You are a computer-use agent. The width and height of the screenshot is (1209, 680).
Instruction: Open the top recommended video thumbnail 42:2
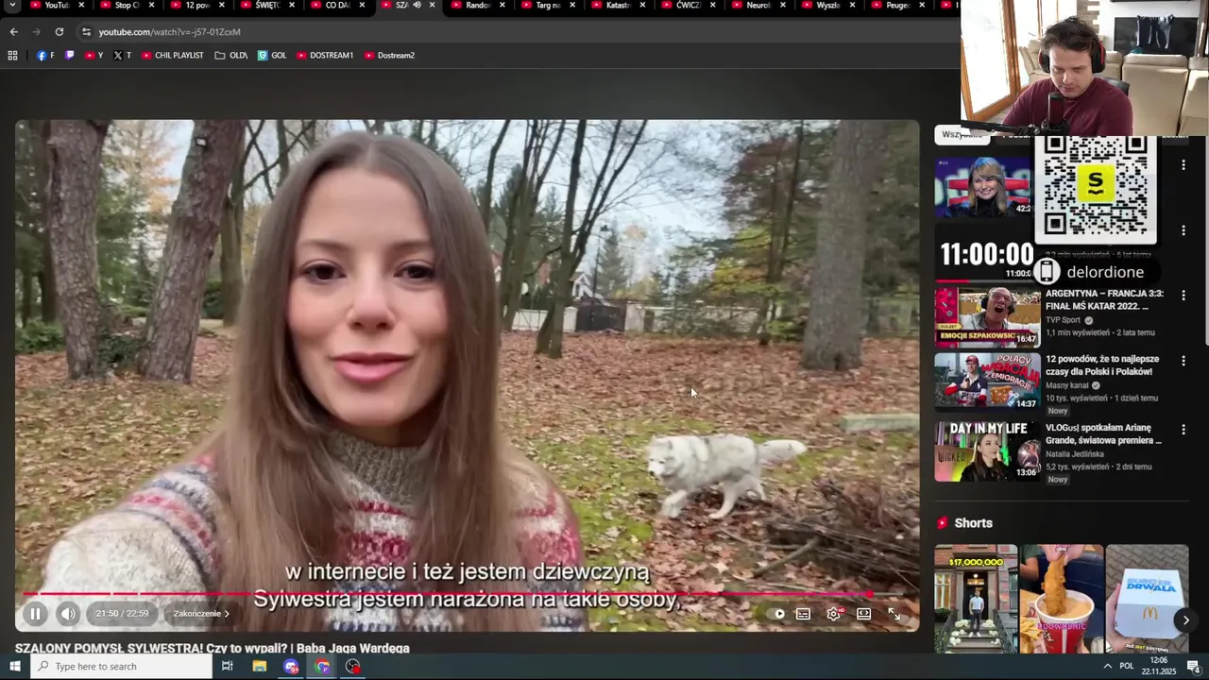point(982,187)
